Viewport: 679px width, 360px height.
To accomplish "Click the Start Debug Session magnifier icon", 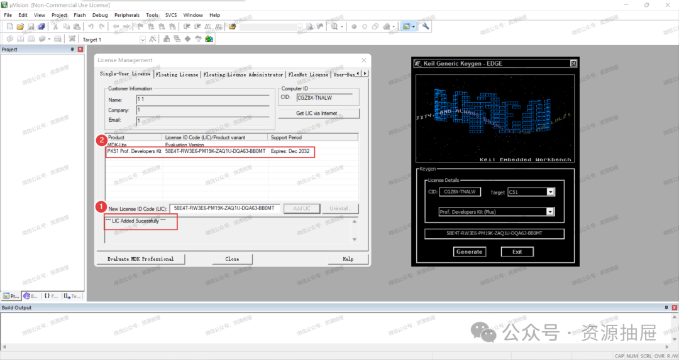I will pos(334,26).
